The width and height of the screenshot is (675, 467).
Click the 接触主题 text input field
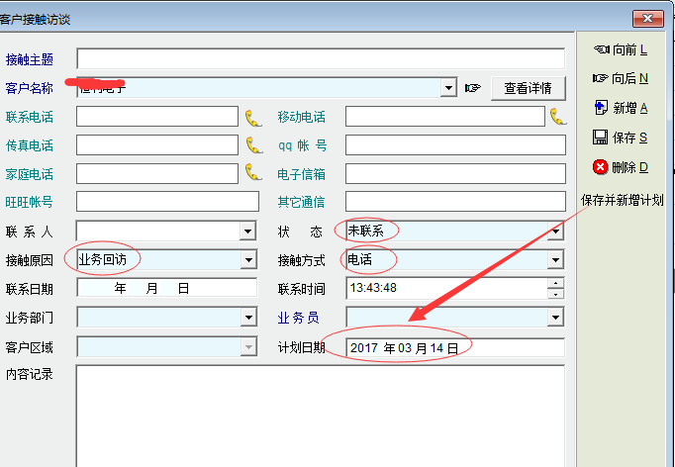320,59
